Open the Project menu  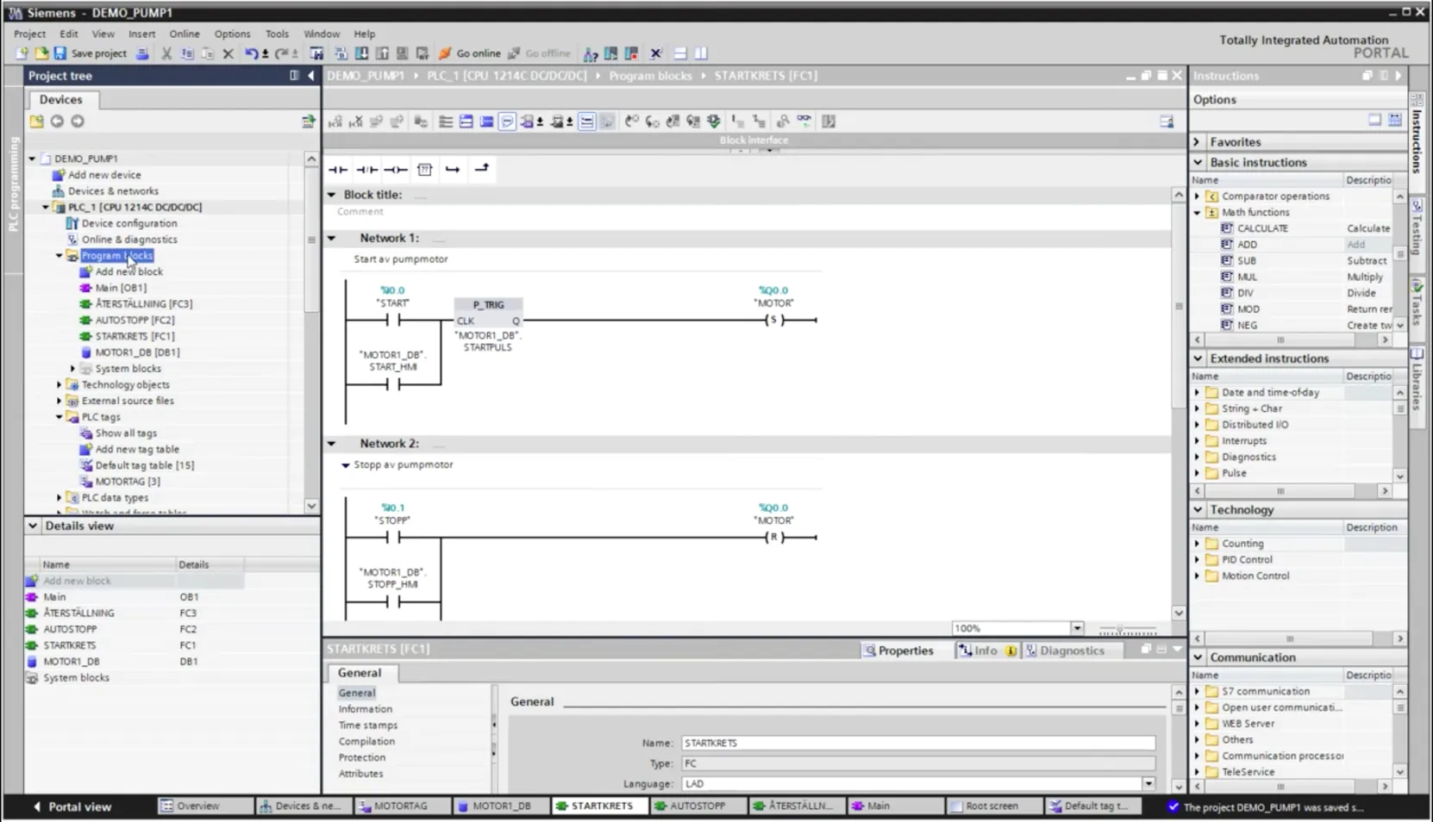pyautogui.click(x=29, y=34)
